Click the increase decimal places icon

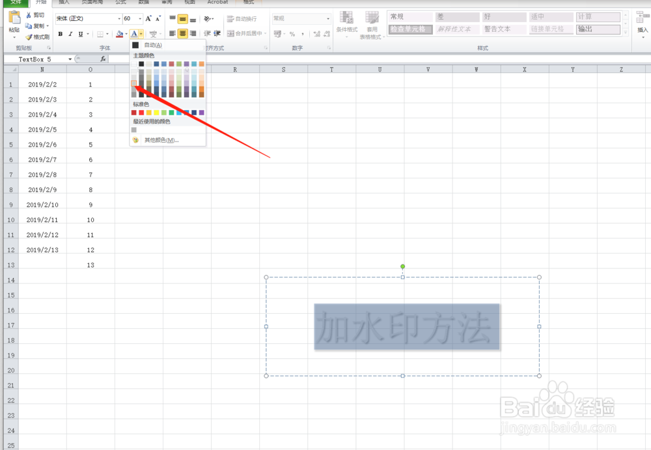pos(317,34)
